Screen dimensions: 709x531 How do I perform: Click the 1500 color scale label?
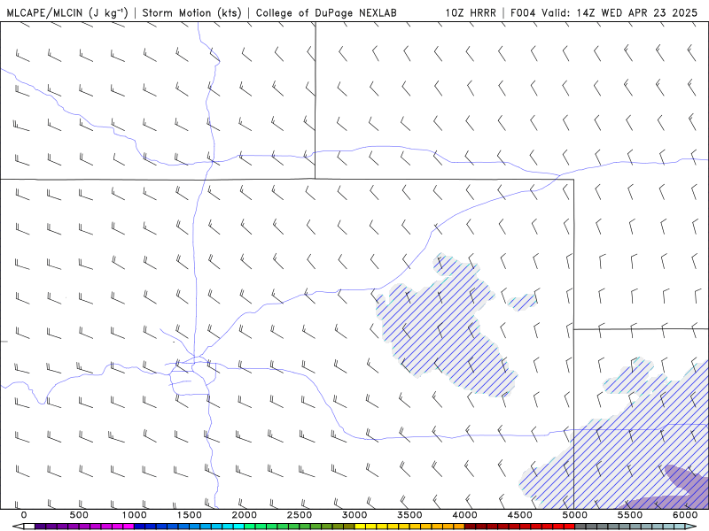pyautogui.click(x=189, y=515)
